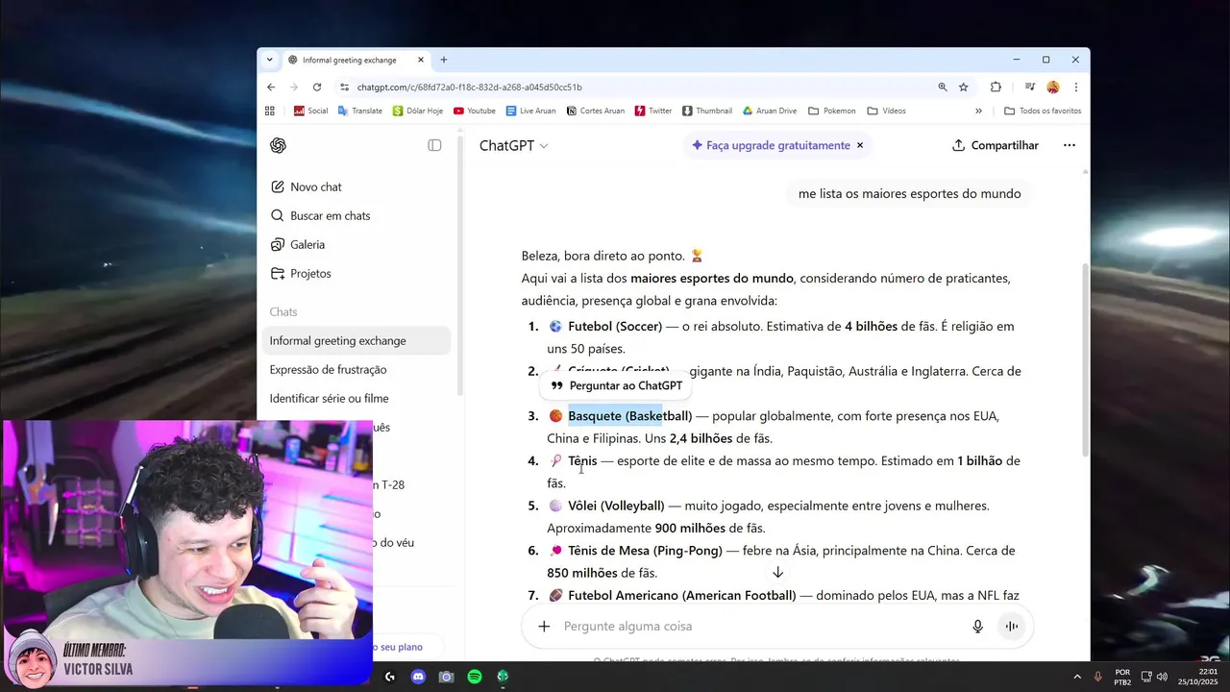The image size is (1230, 692).
Task: Open Todos os favoritos folder
Action: (1042, 111)
